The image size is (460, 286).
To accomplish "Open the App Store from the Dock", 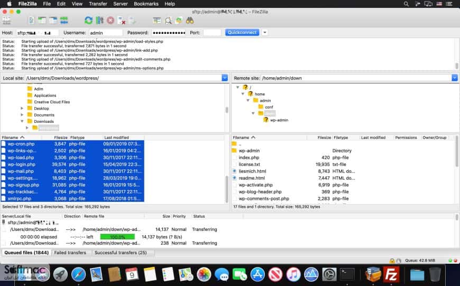I will click(x=257, y=274).
